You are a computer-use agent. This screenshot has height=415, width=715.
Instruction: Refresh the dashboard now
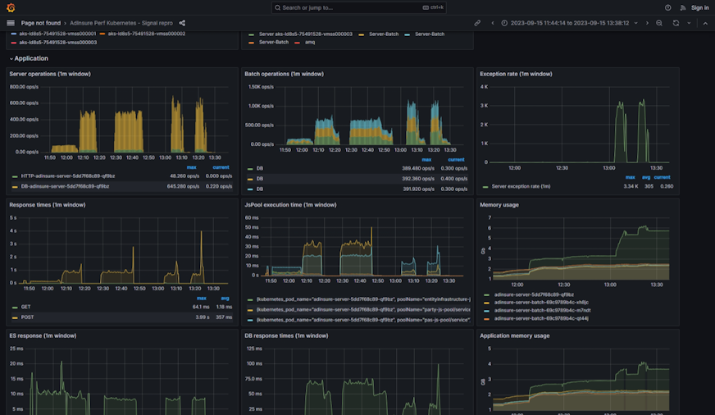tap(676, 23)
